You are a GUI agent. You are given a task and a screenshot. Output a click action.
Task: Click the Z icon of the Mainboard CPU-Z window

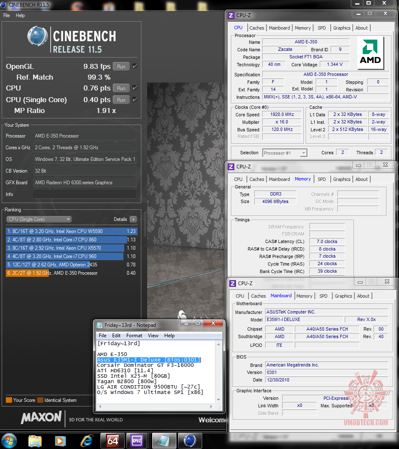pyautogui.click(x=233, y=283)
